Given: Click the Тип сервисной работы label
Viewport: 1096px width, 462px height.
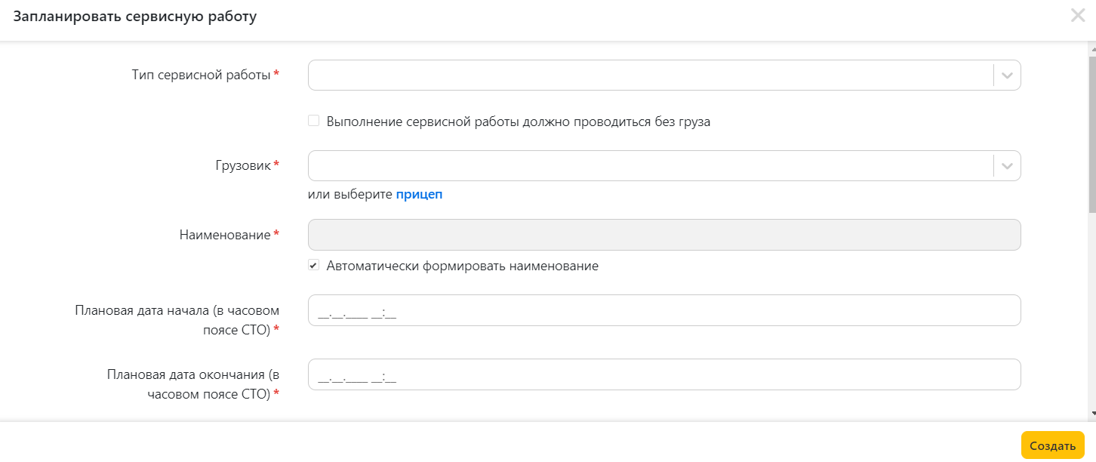Looking at the screenshot, I should coord(201,75).
